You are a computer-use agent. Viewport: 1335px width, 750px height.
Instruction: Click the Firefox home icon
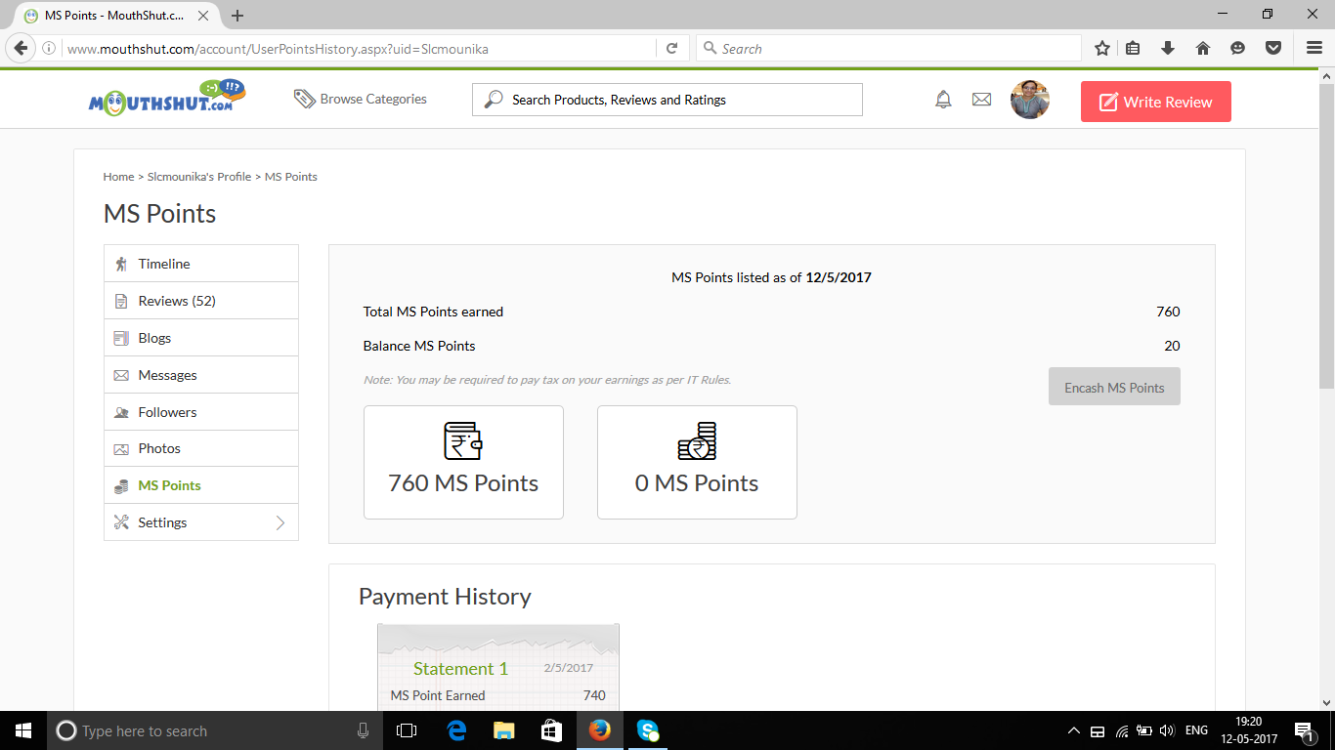pos(1203,48)
